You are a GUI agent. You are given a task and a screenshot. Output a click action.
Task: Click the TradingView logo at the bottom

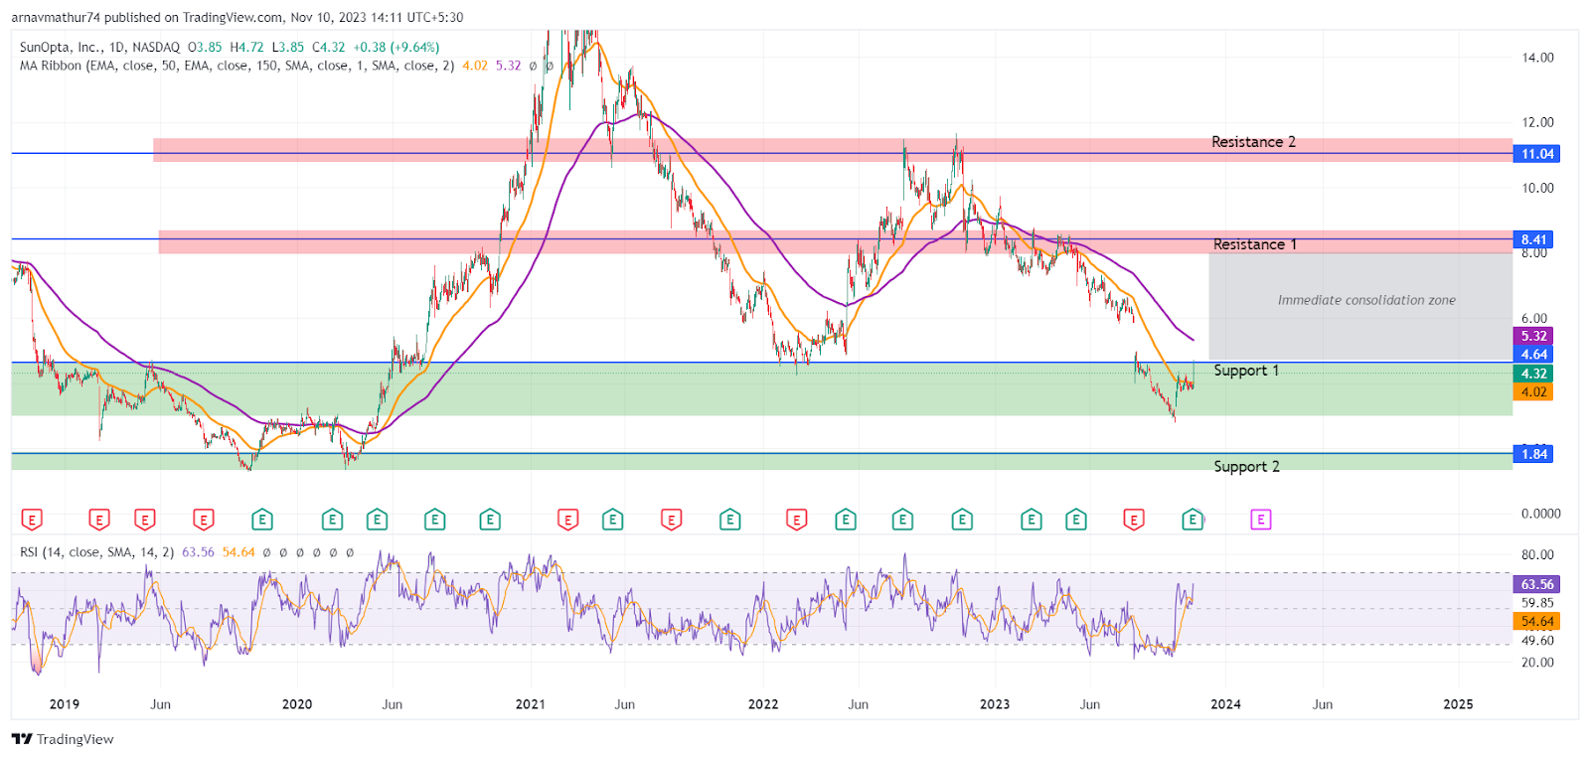tap(63, 739)
